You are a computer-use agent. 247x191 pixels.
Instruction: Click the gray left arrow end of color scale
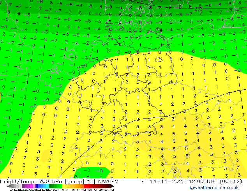click(x=9, y=186)
